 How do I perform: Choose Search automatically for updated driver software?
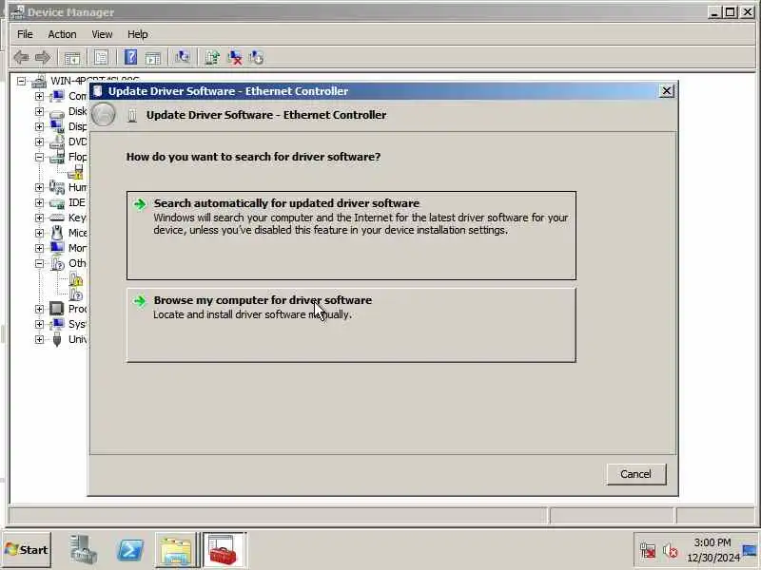pos(351,236)
